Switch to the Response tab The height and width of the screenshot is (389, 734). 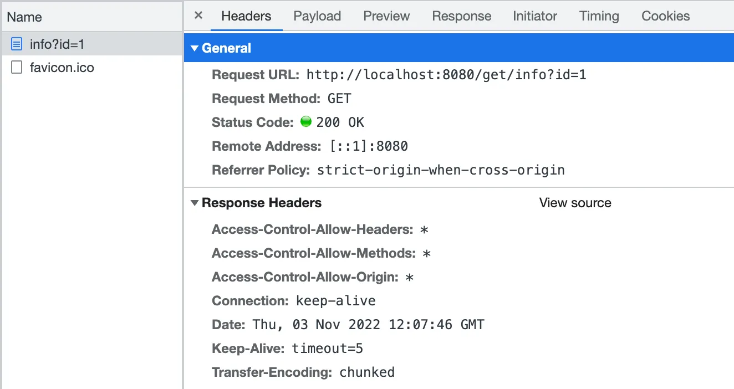[461, 16]
